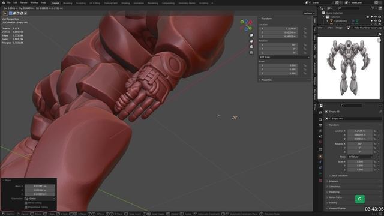Toggle render camera icon for Collection row
Image resolution: width=384 pixels, height=216 pixels.
tap(380, 17)
